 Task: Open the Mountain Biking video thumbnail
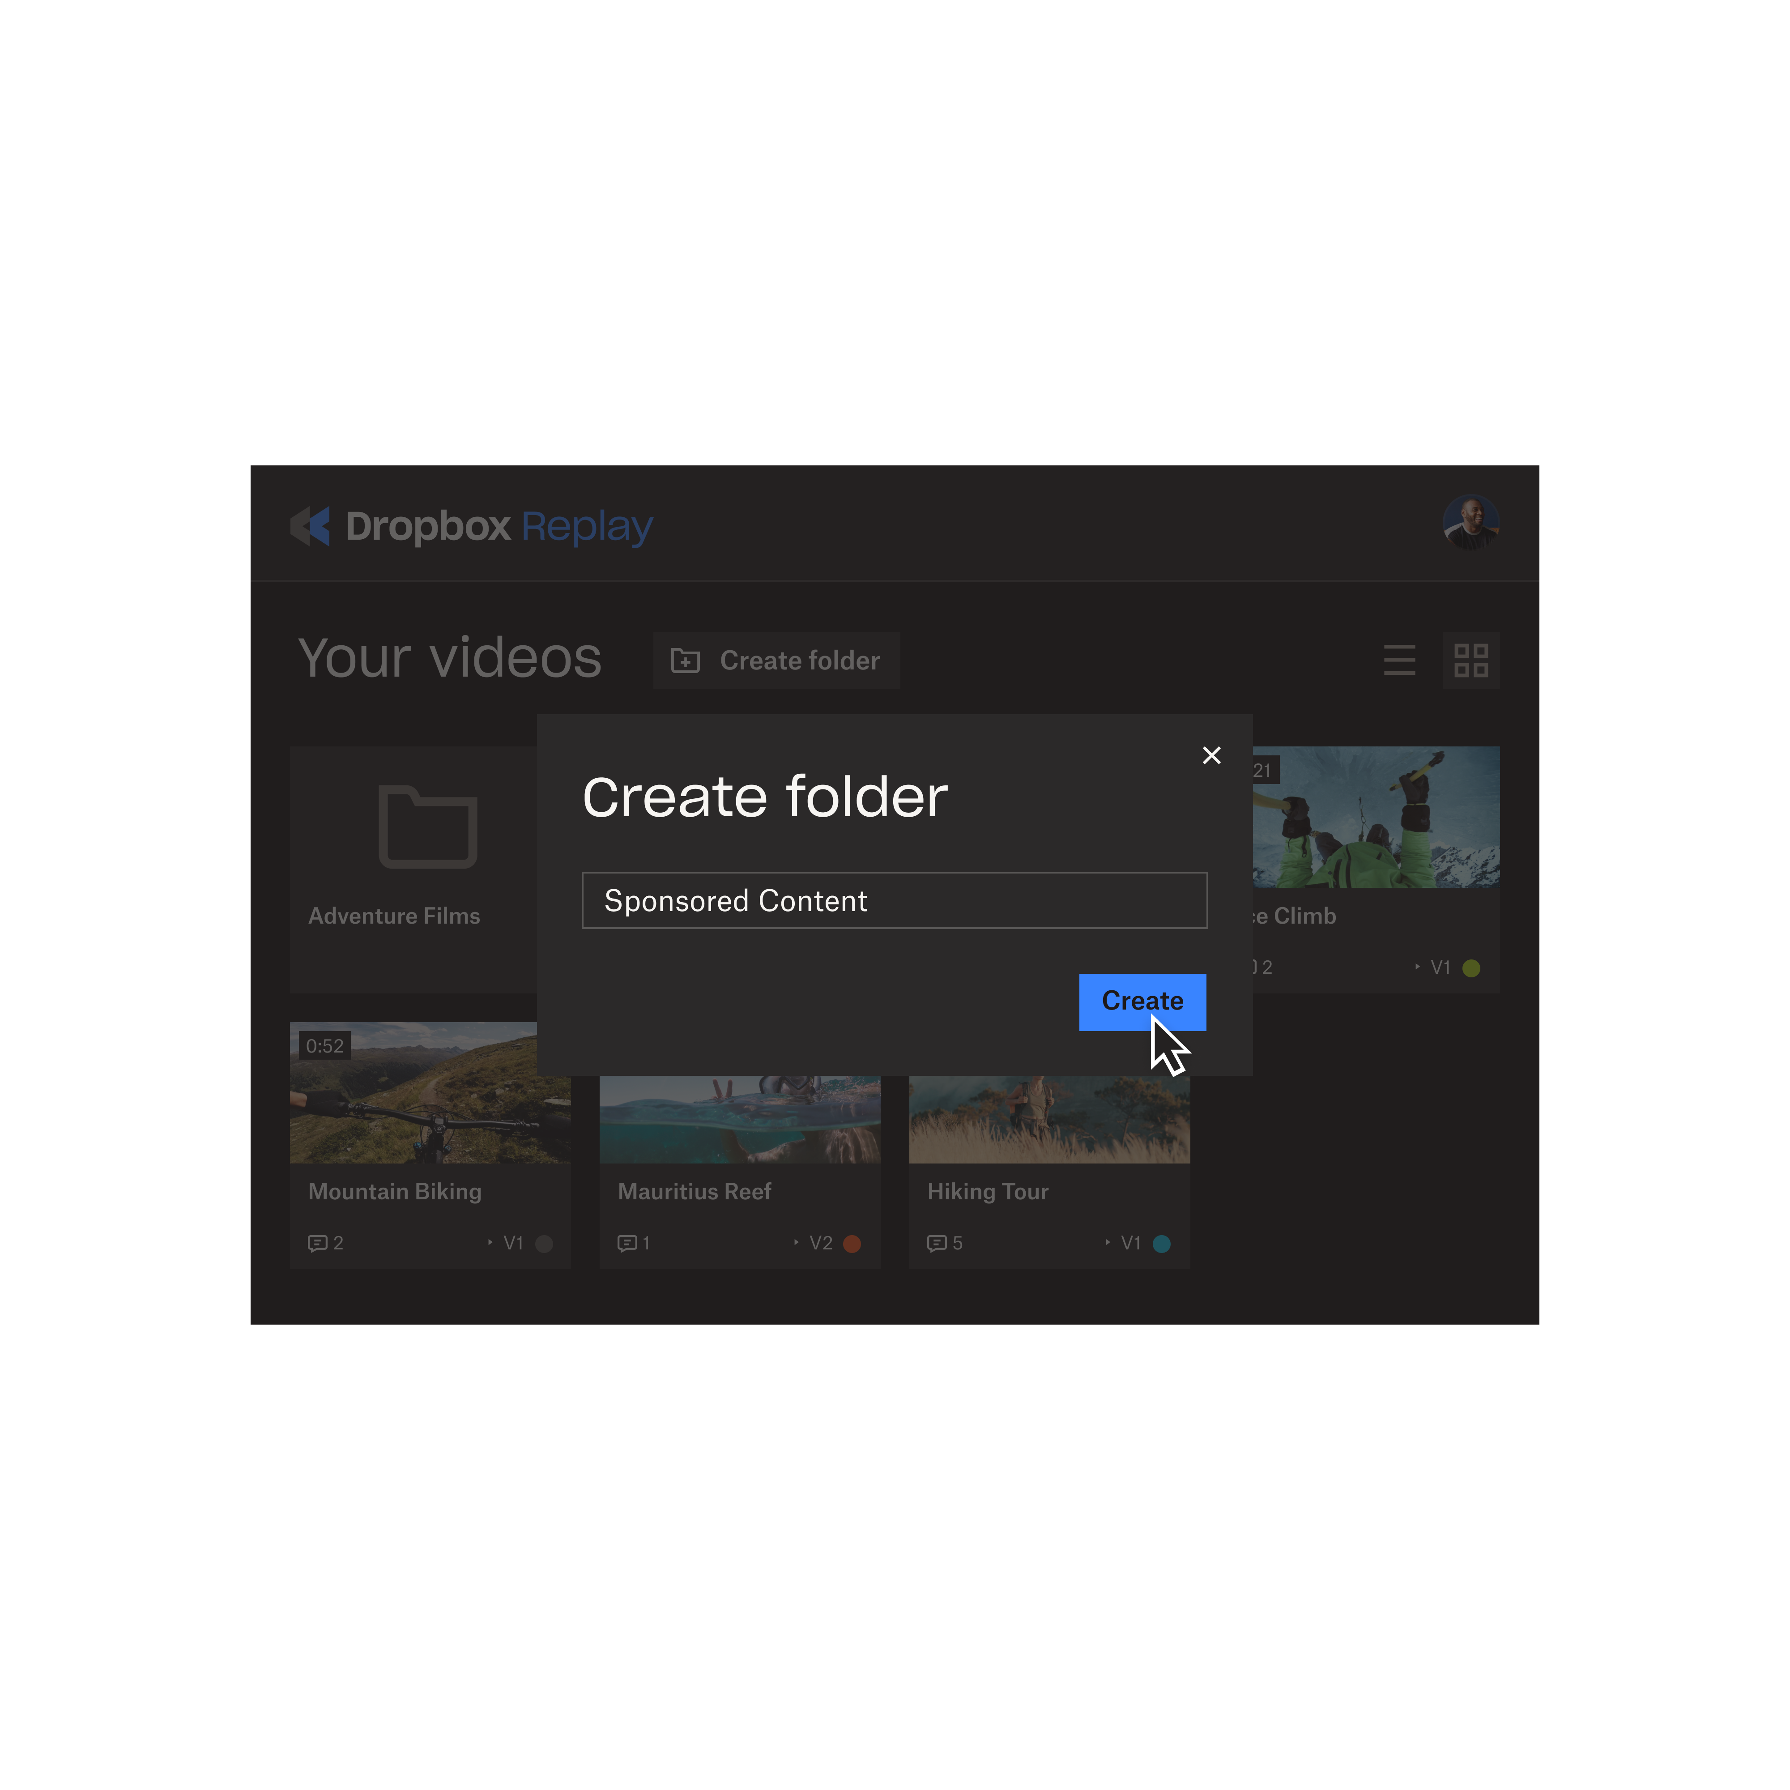point(430,1093)
